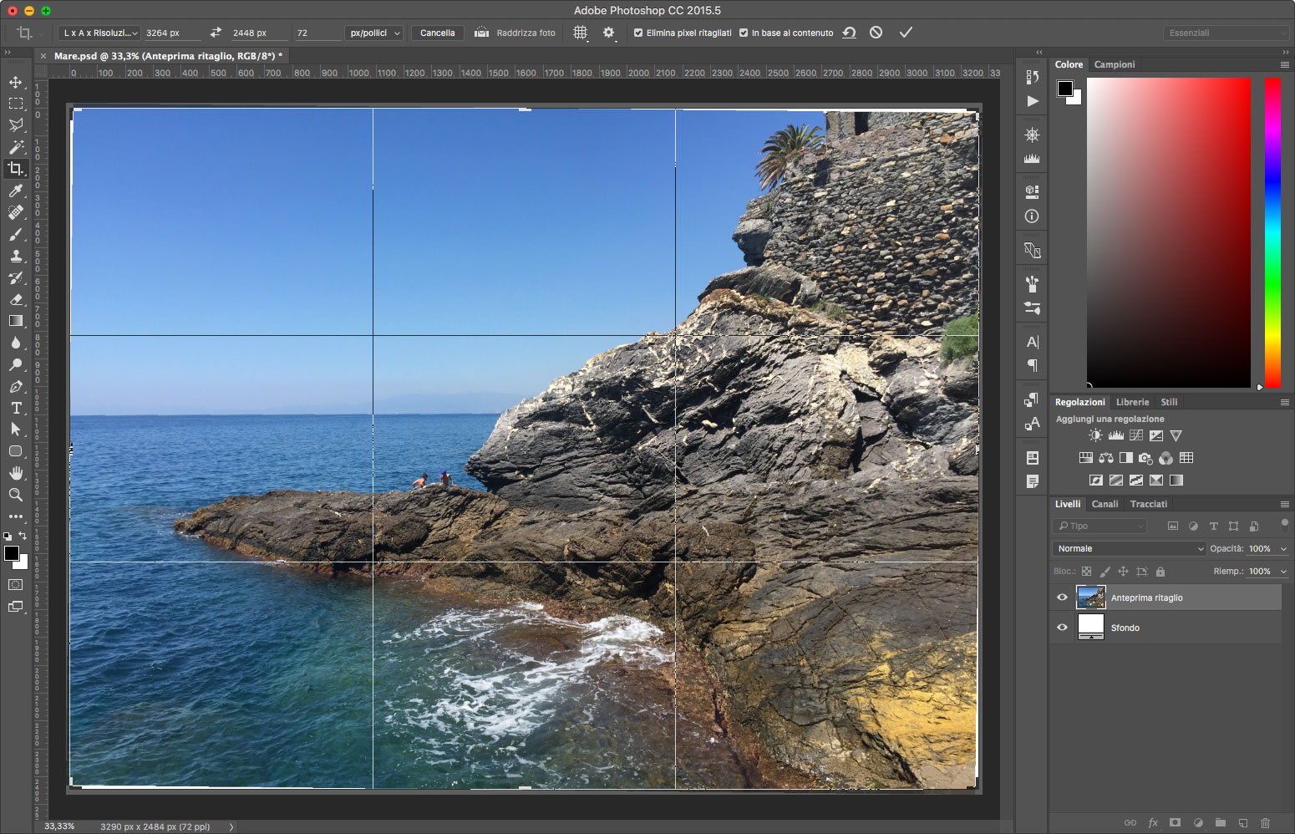Click the 33,33% zoom level field

click(x=59, y=826)
